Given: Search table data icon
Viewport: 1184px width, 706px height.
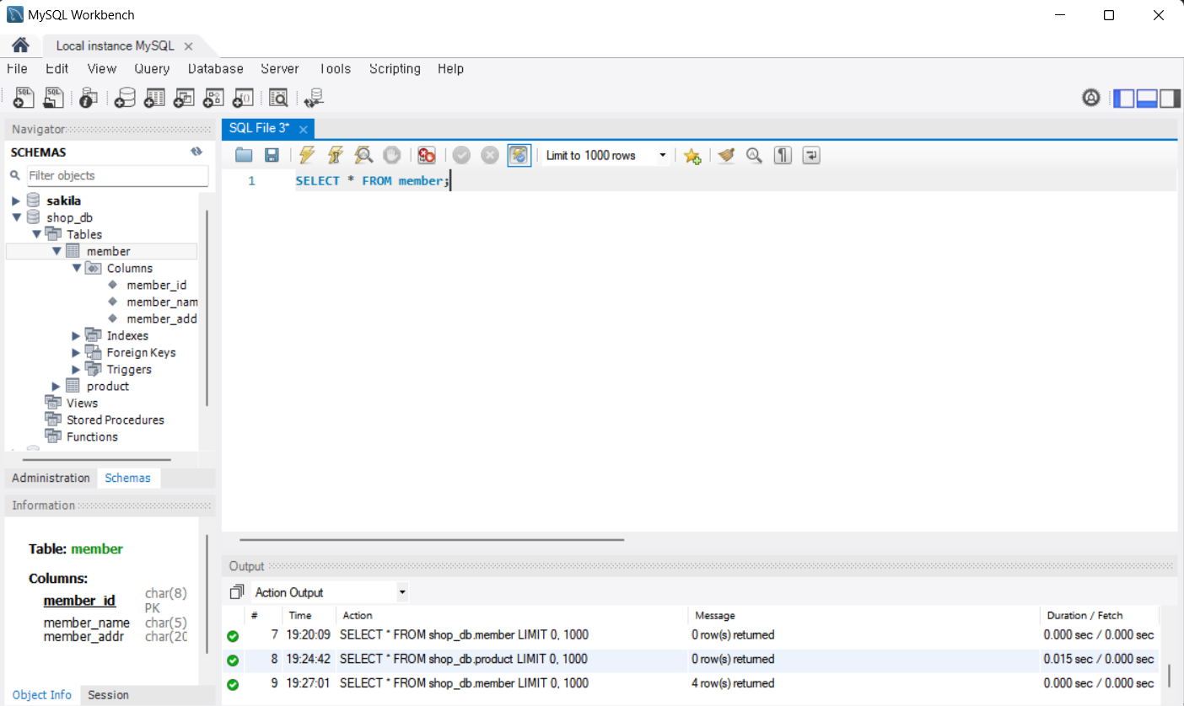Looking at the screenshot, I should (x=278, y=98).
